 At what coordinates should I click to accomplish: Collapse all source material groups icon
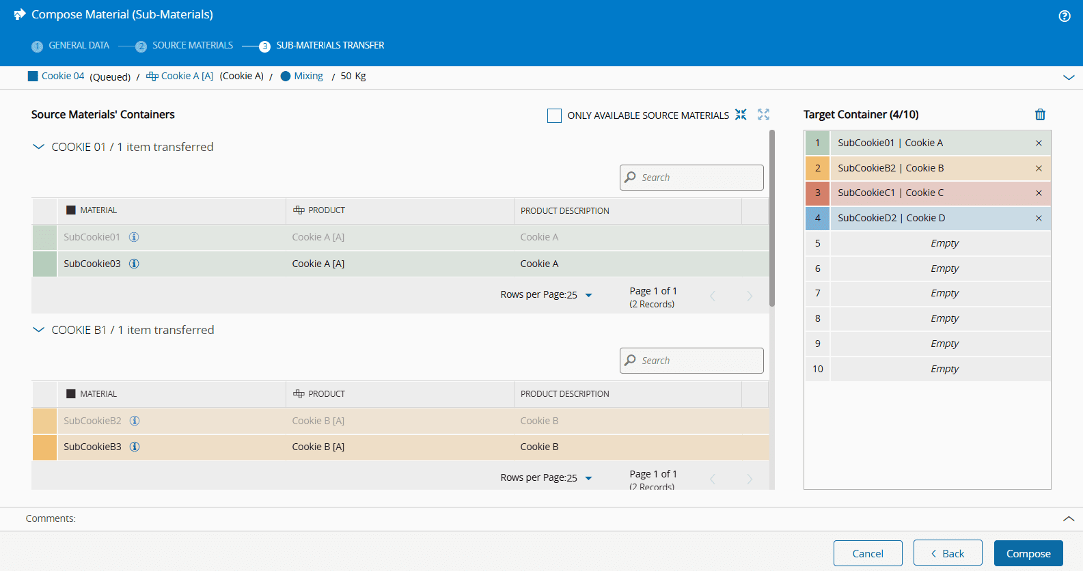(x=741, y=115)
